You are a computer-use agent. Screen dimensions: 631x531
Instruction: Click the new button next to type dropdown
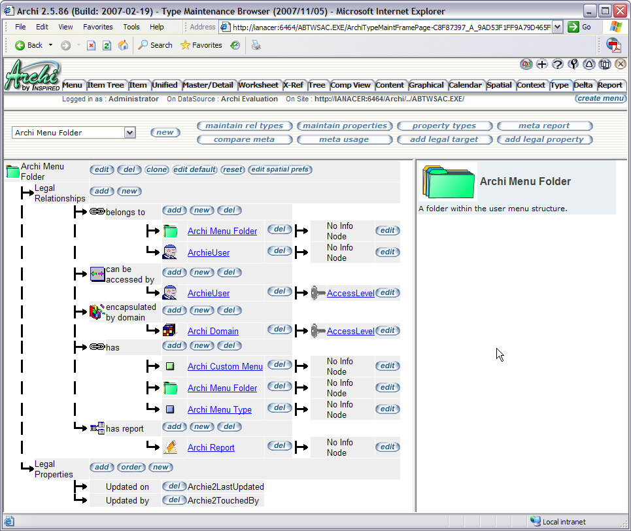(165, 133)
